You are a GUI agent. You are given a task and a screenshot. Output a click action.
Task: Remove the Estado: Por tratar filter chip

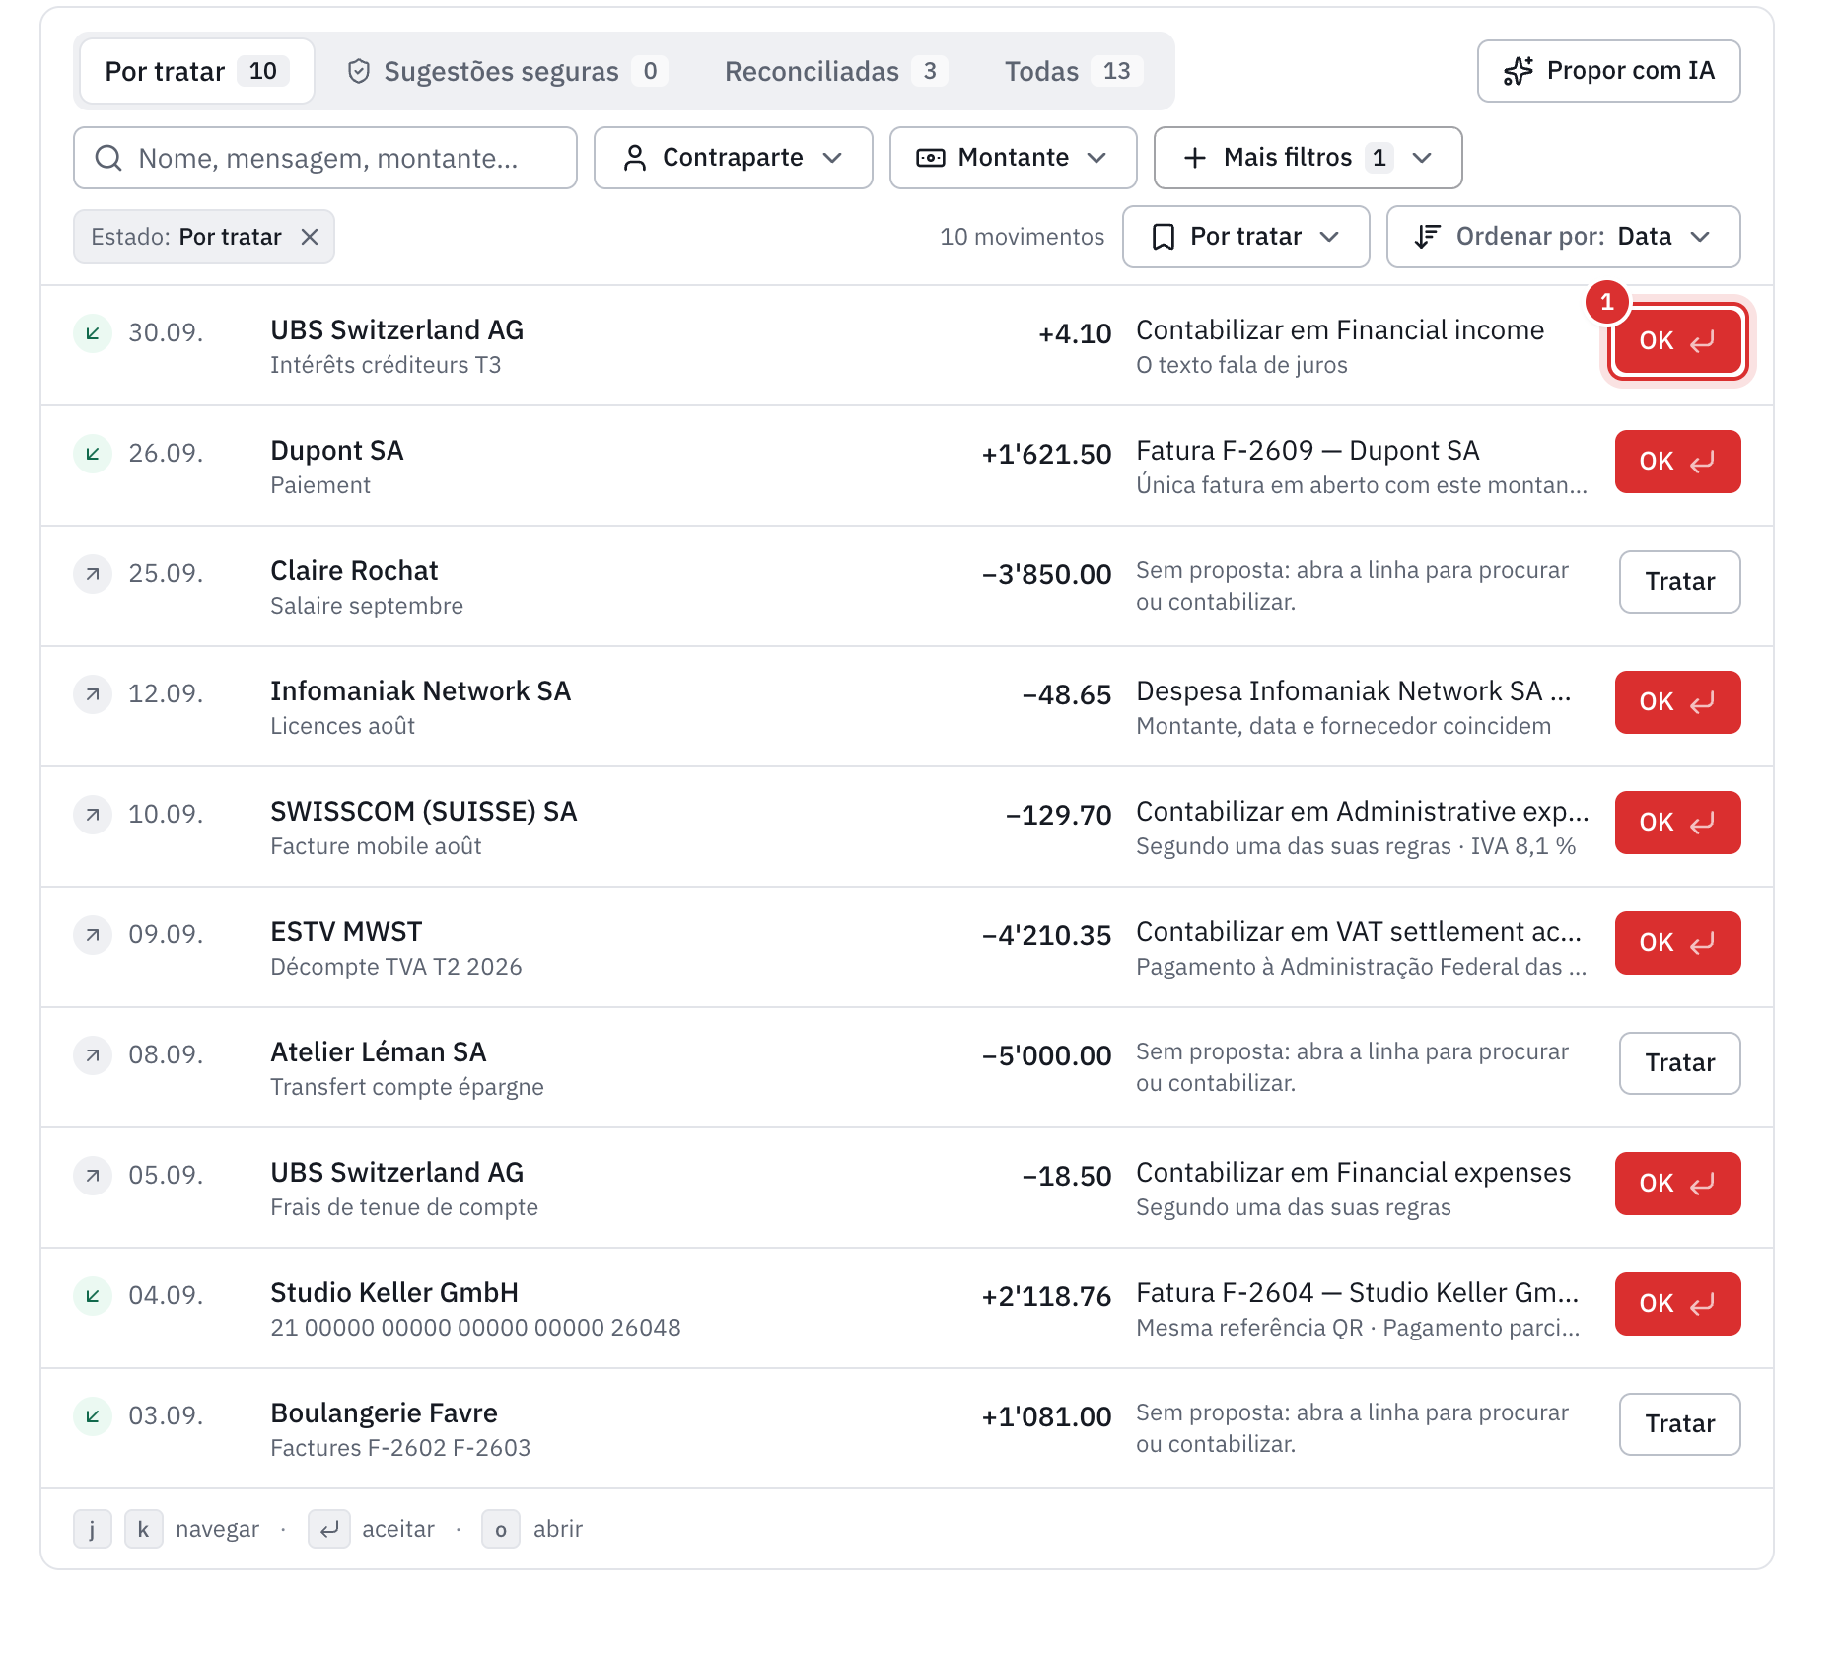pos(310,237)
